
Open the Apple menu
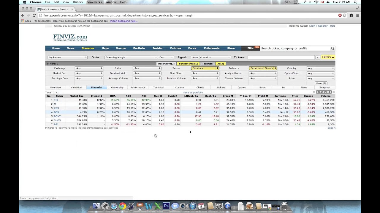[25, 2]
